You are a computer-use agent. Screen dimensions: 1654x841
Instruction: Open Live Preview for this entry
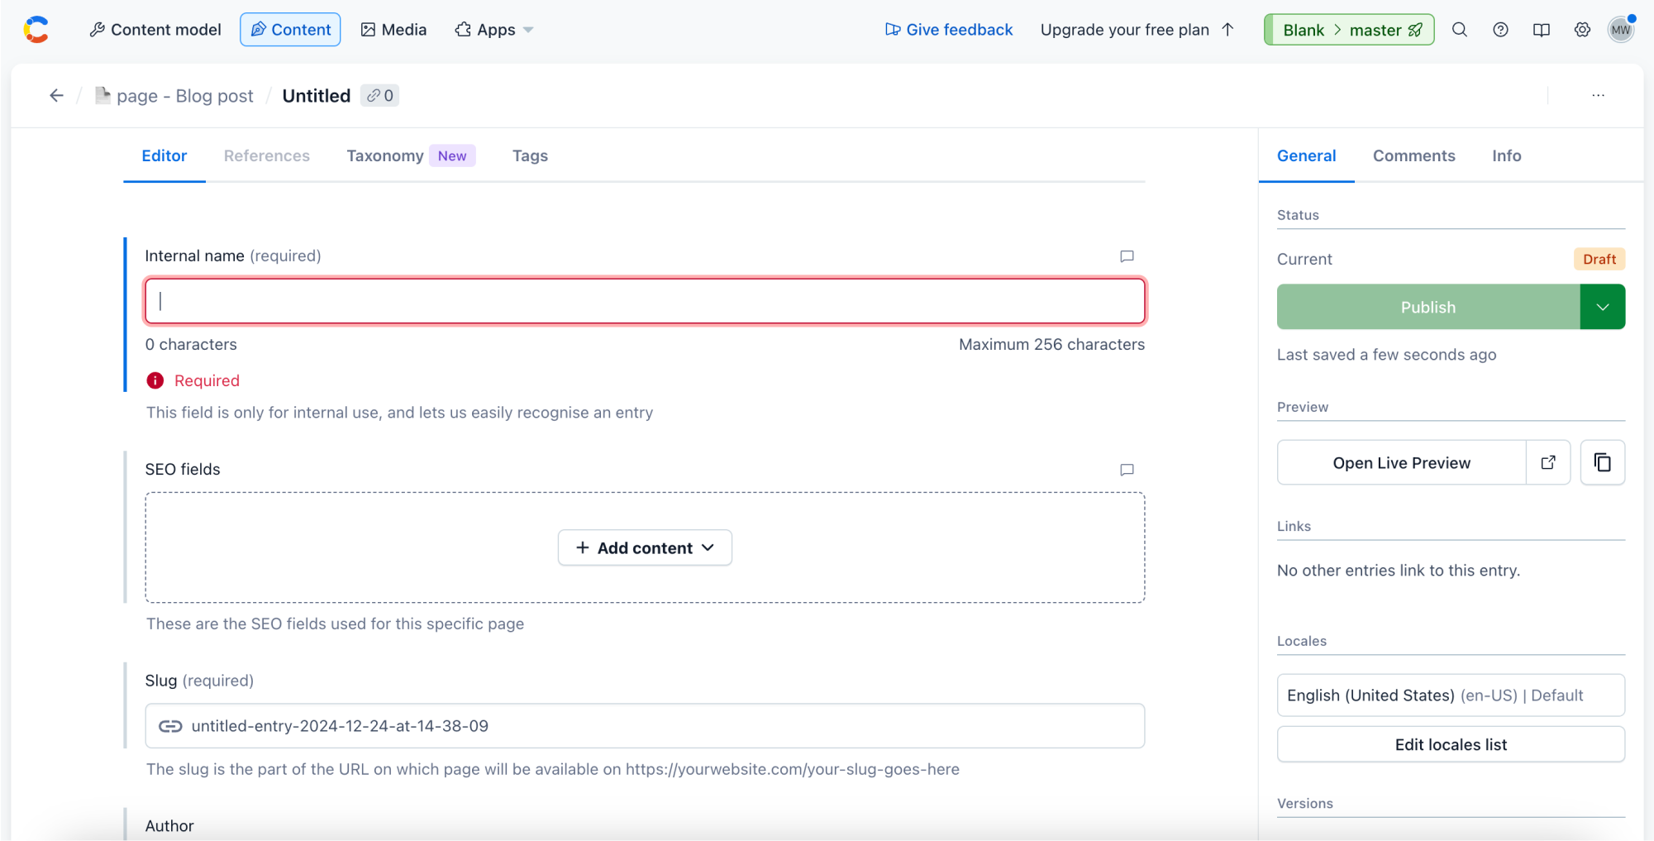pos(1402,462)
